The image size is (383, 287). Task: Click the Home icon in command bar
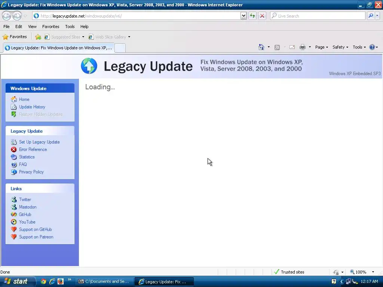(x=261, y=47)
